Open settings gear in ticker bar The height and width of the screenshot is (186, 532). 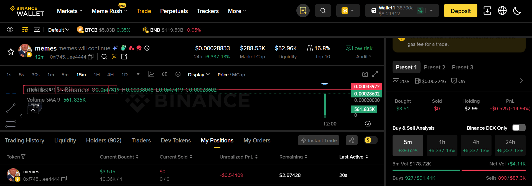[10, 29]
